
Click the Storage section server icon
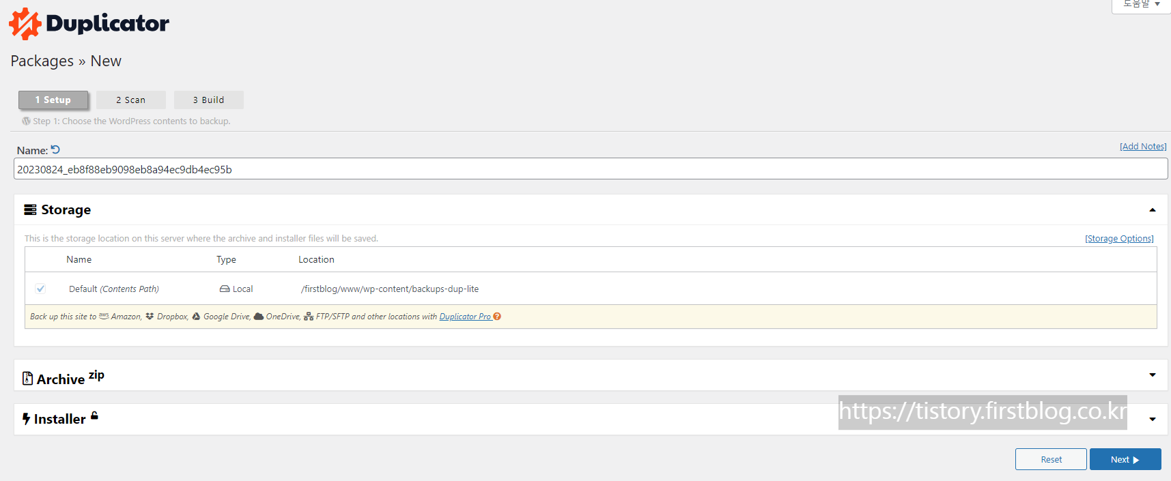[x=30, y=209]
